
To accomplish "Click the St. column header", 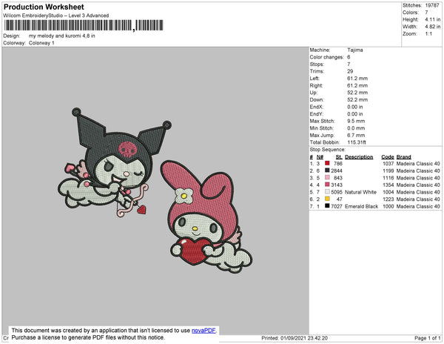I will coord(339,157).
